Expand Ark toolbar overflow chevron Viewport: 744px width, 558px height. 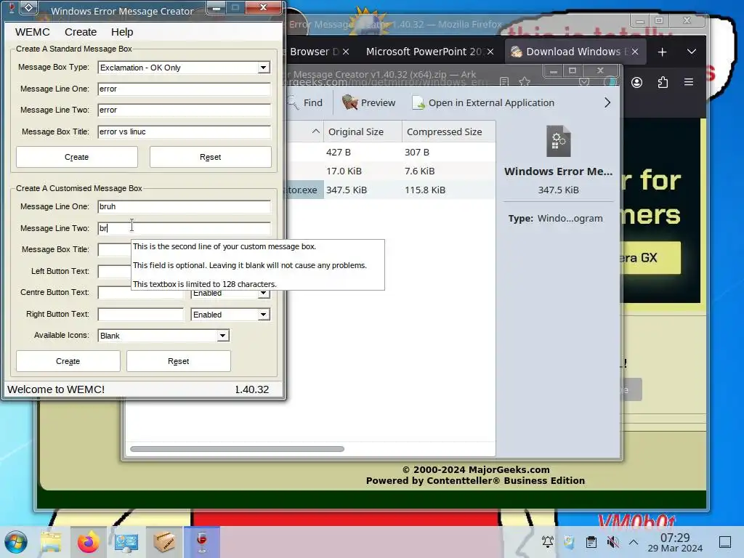(x=607, y=102)
